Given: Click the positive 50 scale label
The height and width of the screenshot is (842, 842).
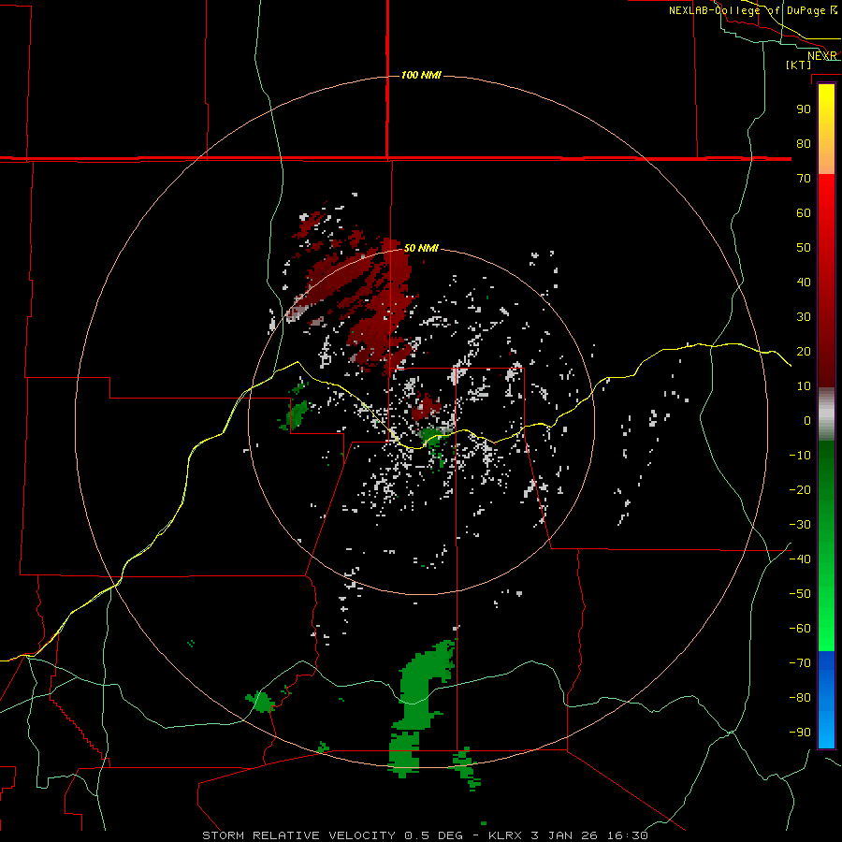Looking at the screenshot, I should tap(804, 248).
